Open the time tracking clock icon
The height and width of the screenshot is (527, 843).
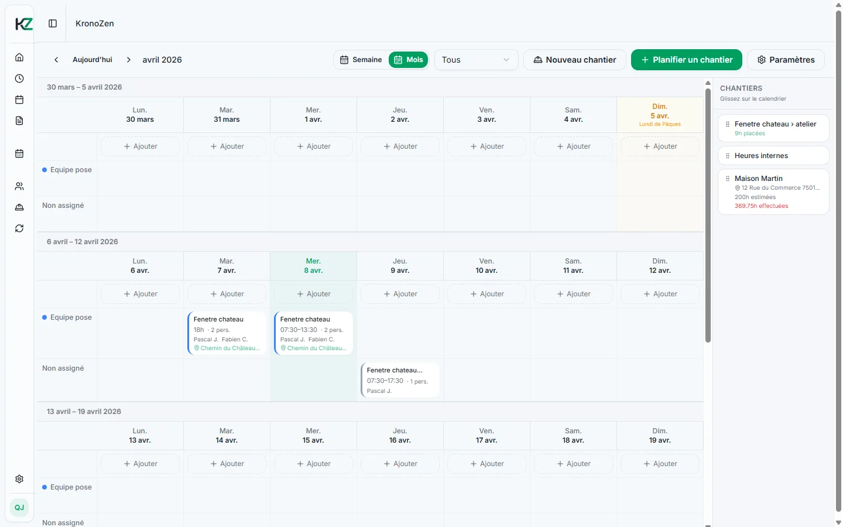pyautogui.click(x=19, y=78)
